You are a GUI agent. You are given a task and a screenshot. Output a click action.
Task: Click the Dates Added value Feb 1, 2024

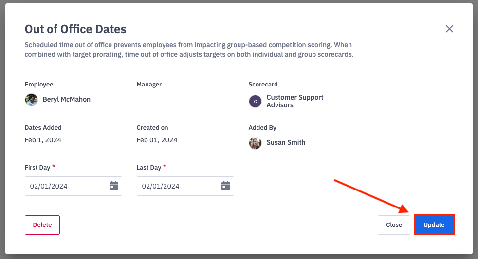pos(43,140)
